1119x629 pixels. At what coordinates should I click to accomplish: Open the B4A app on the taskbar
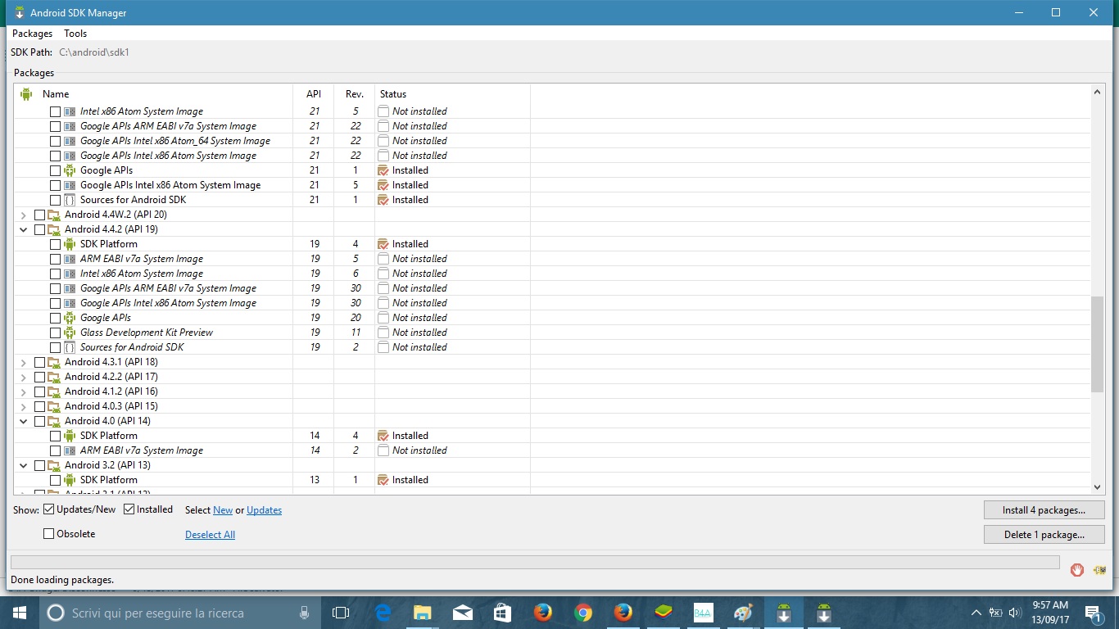click(704, 613)
